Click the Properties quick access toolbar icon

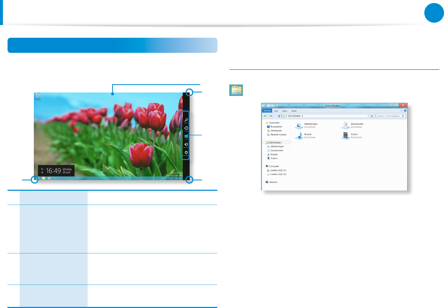(x=269, y=106)
